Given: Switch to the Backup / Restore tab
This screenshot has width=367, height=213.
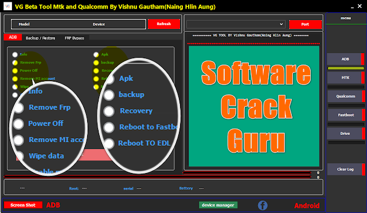Looking at the screenshot, I should click(x=40, y=38).
